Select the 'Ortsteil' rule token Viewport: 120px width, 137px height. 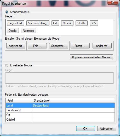tap(67, 23)
